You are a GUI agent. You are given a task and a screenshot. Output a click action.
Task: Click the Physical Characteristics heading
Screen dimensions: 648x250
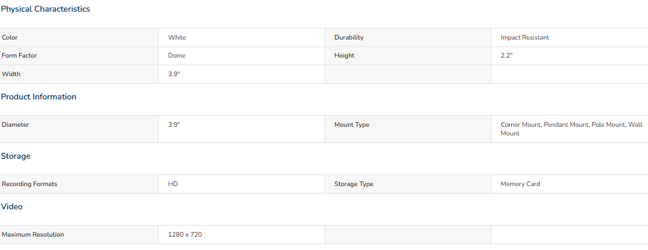coord(45,9)
